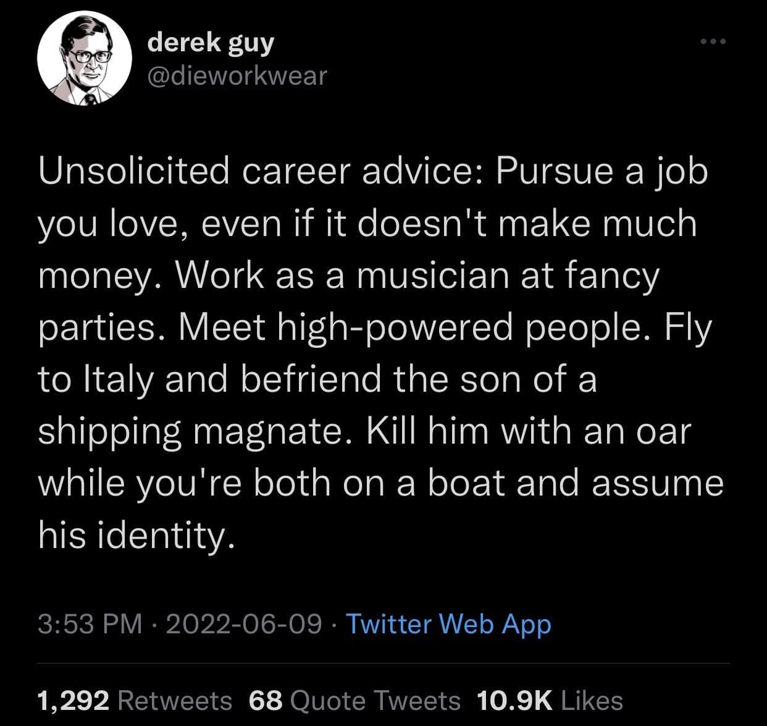View the 1,292 retweets count
767x726 pixels.
73,701
